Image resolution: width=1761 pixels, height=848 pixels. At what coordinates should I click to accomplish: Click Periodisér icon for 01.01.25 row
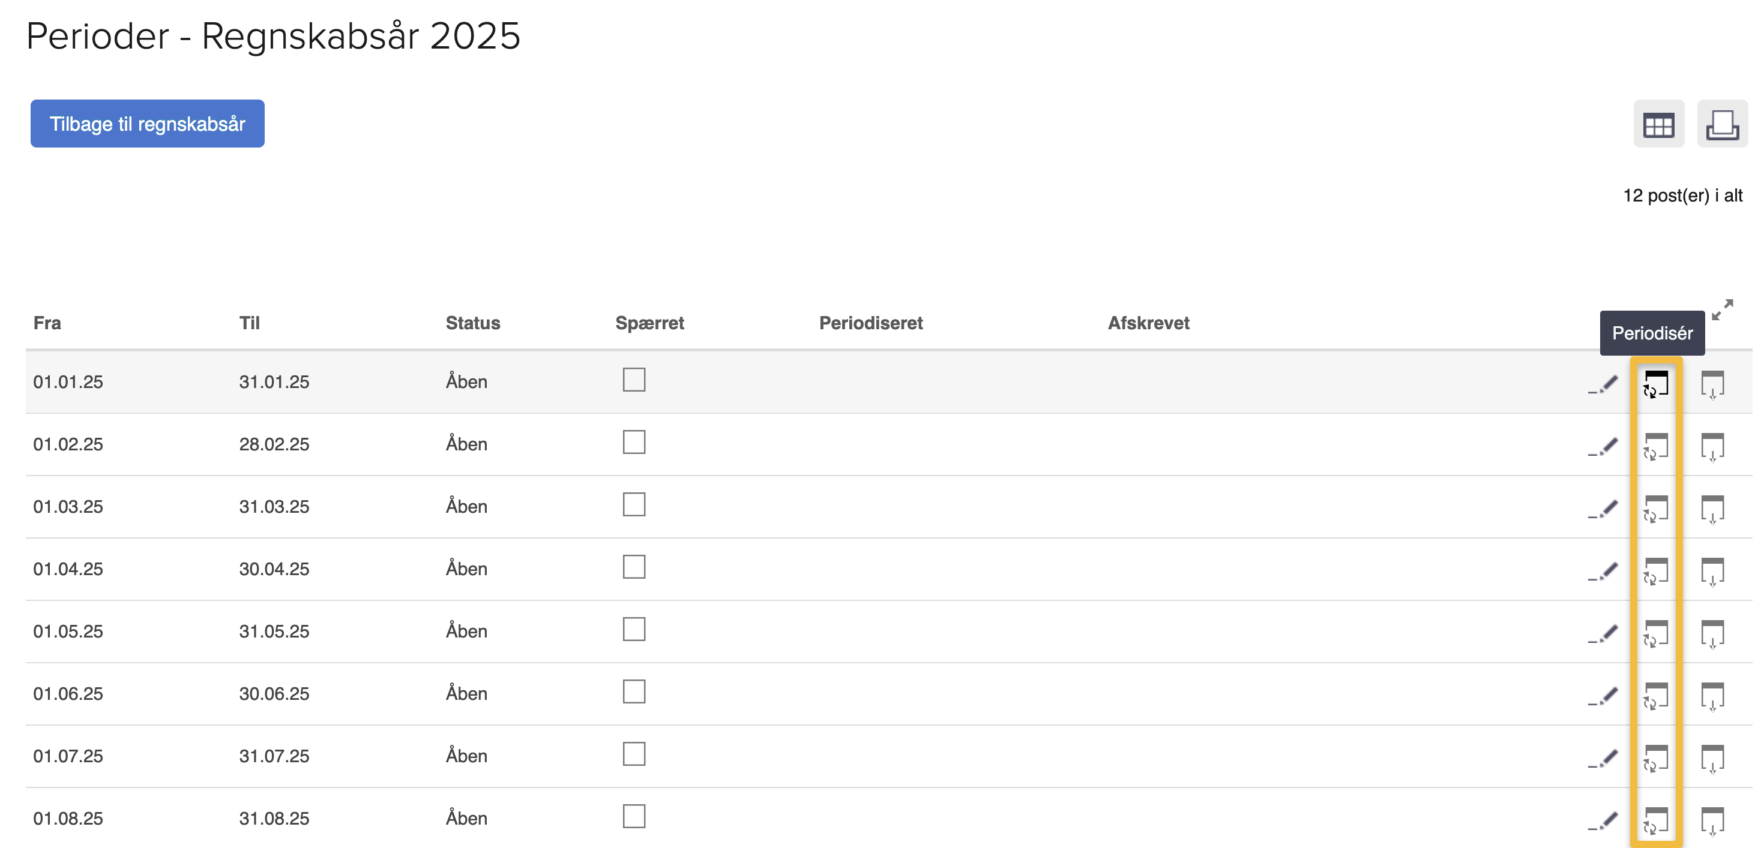[x=1656, y=384]
